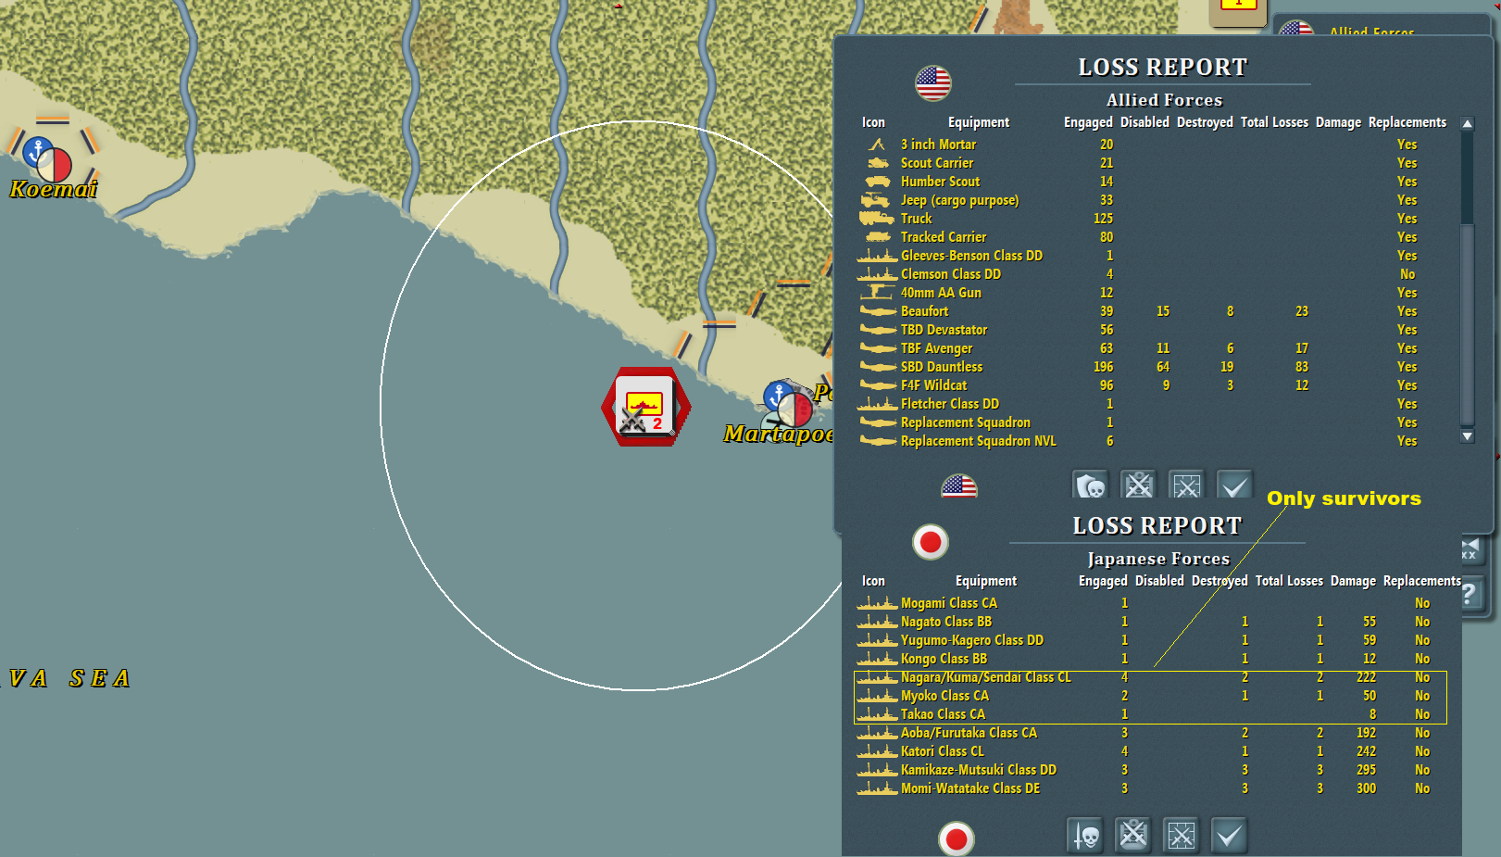Click the skull casualties icon in the Allied report
The image size is (1501, 857).
click(x=1091, y=485)
